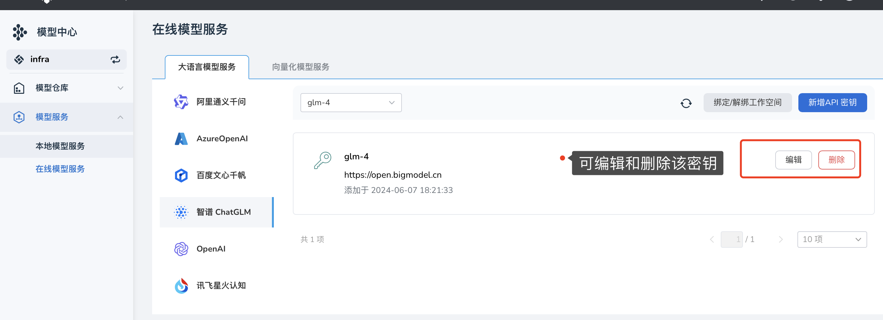Click the 模型中心 title text
The image size is (883, 320).
pyautogui.click(x=57, y=32)
